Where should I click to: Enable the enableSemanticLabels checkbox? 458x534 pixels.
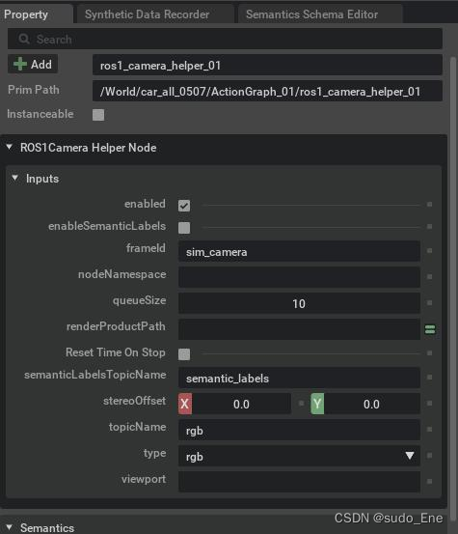184,228
